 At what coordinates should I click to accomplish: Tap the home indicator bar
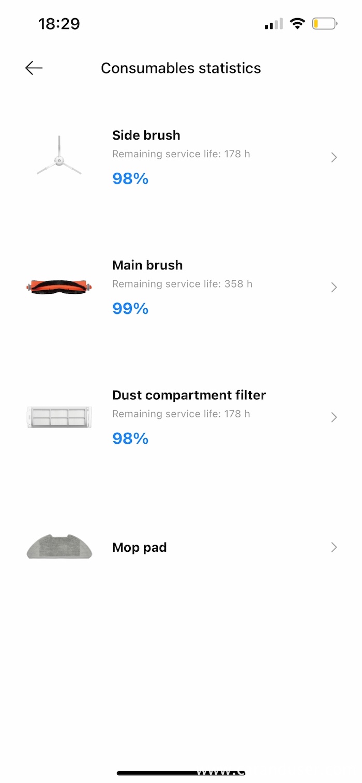(x=181, y=773)
